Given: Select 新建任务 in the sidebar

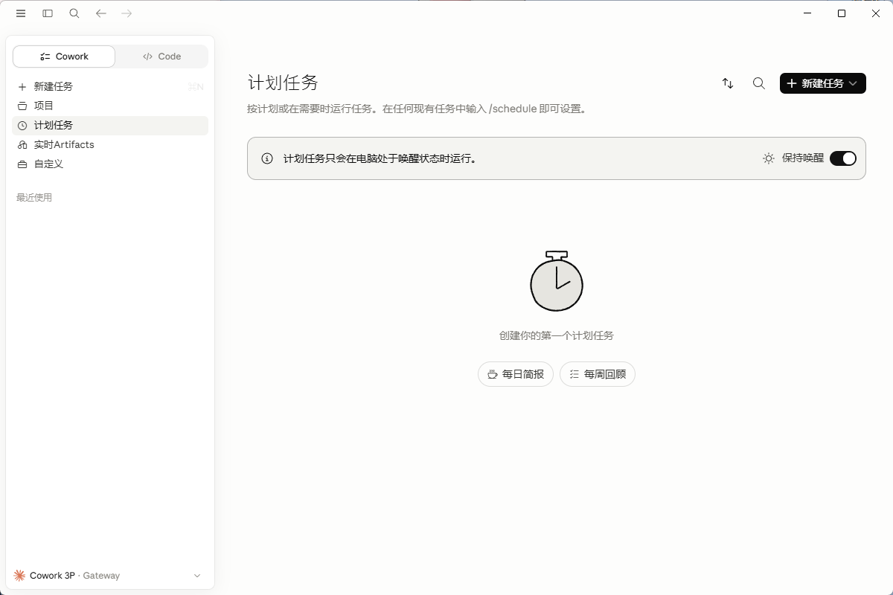Looking at the screenshot, I should click(x=110, y=86).
